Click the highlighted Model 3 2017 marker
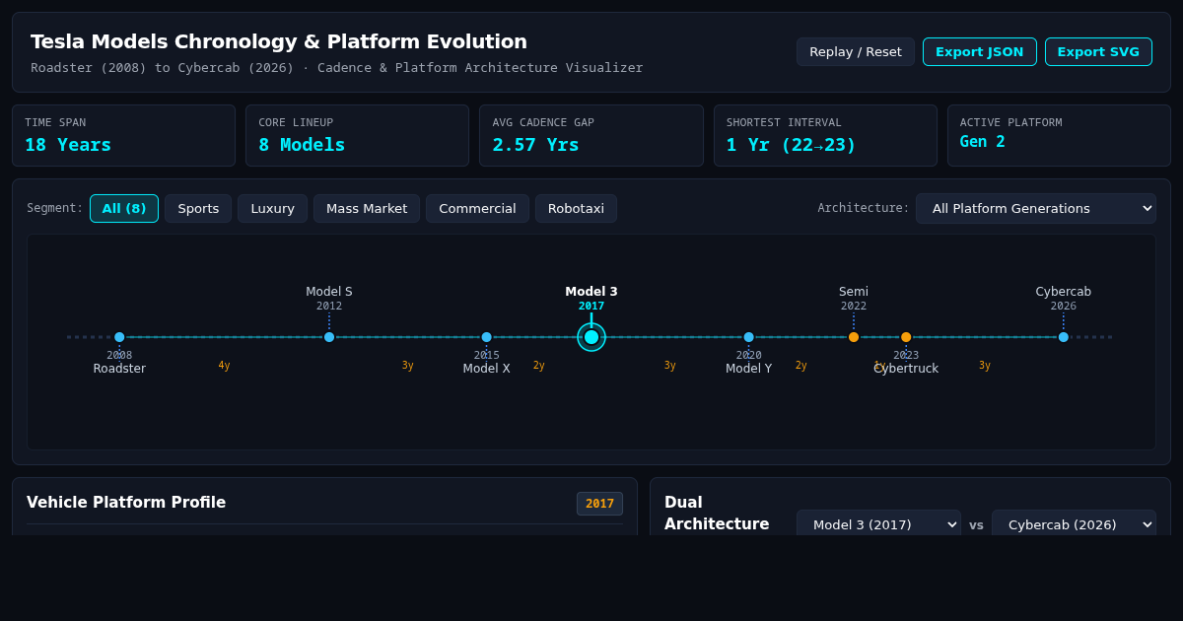1183x621 pixels. coord(591,337)
